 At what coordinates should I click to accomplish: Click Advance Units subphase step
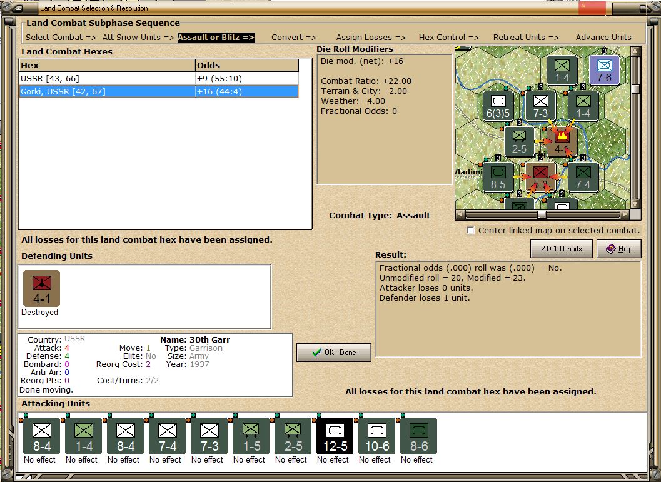point(603,37)
